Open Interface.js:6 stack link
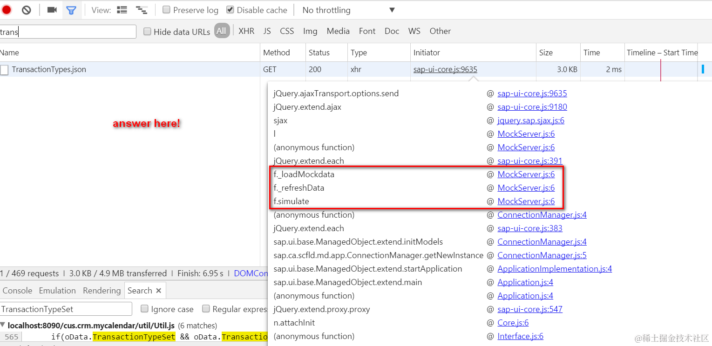 coord(521,336)
